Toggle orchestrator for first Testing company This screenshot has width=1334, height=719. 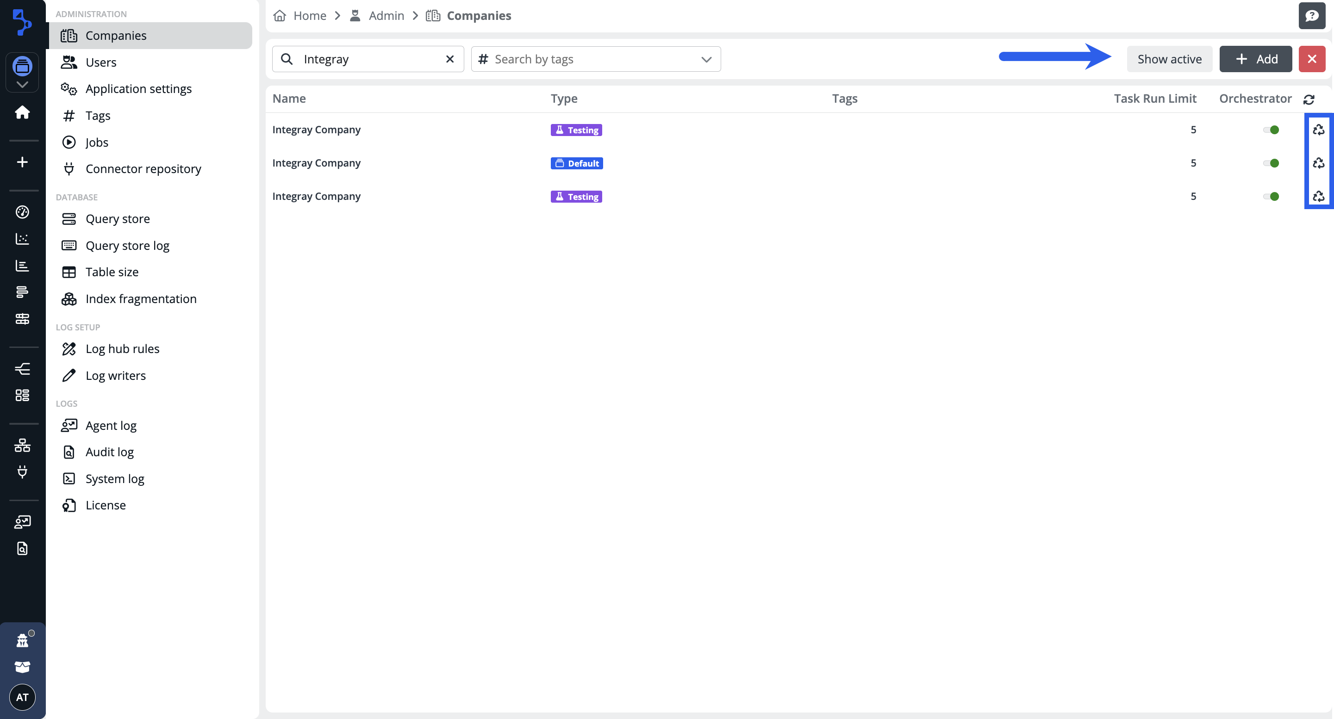pyautogui.click(x=1271, y=130)
